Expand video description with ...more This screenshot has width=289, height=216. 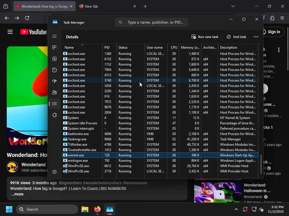(17, 194)
